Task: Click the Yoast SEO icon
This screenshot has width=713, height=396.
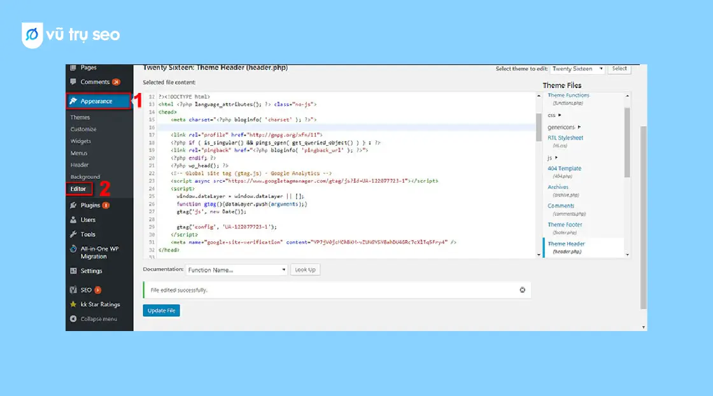Action: (x=73, y=290)
